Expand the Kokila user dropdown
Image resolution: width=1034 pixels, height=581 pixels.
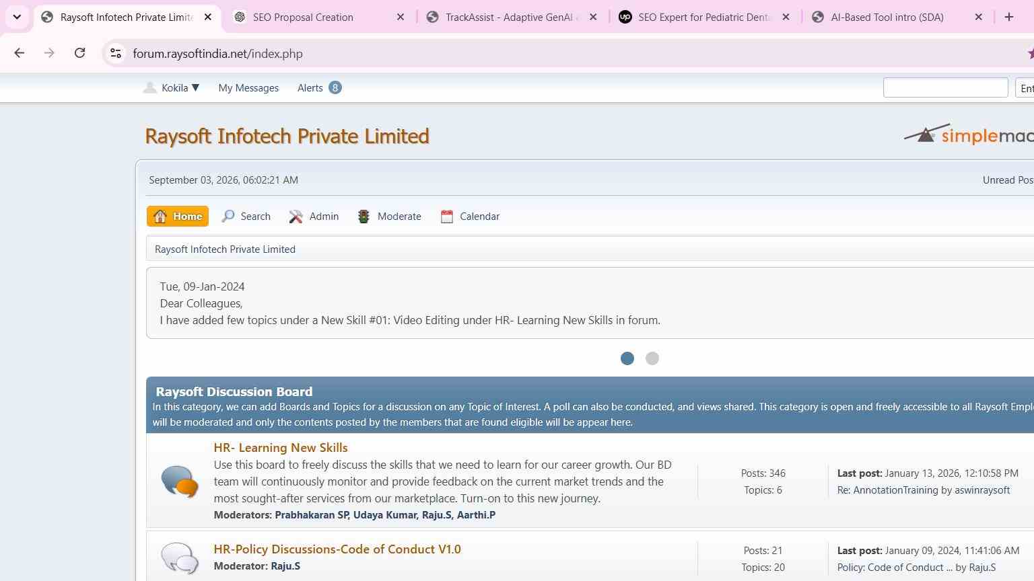pyautogui.click(x=172, y=87)
